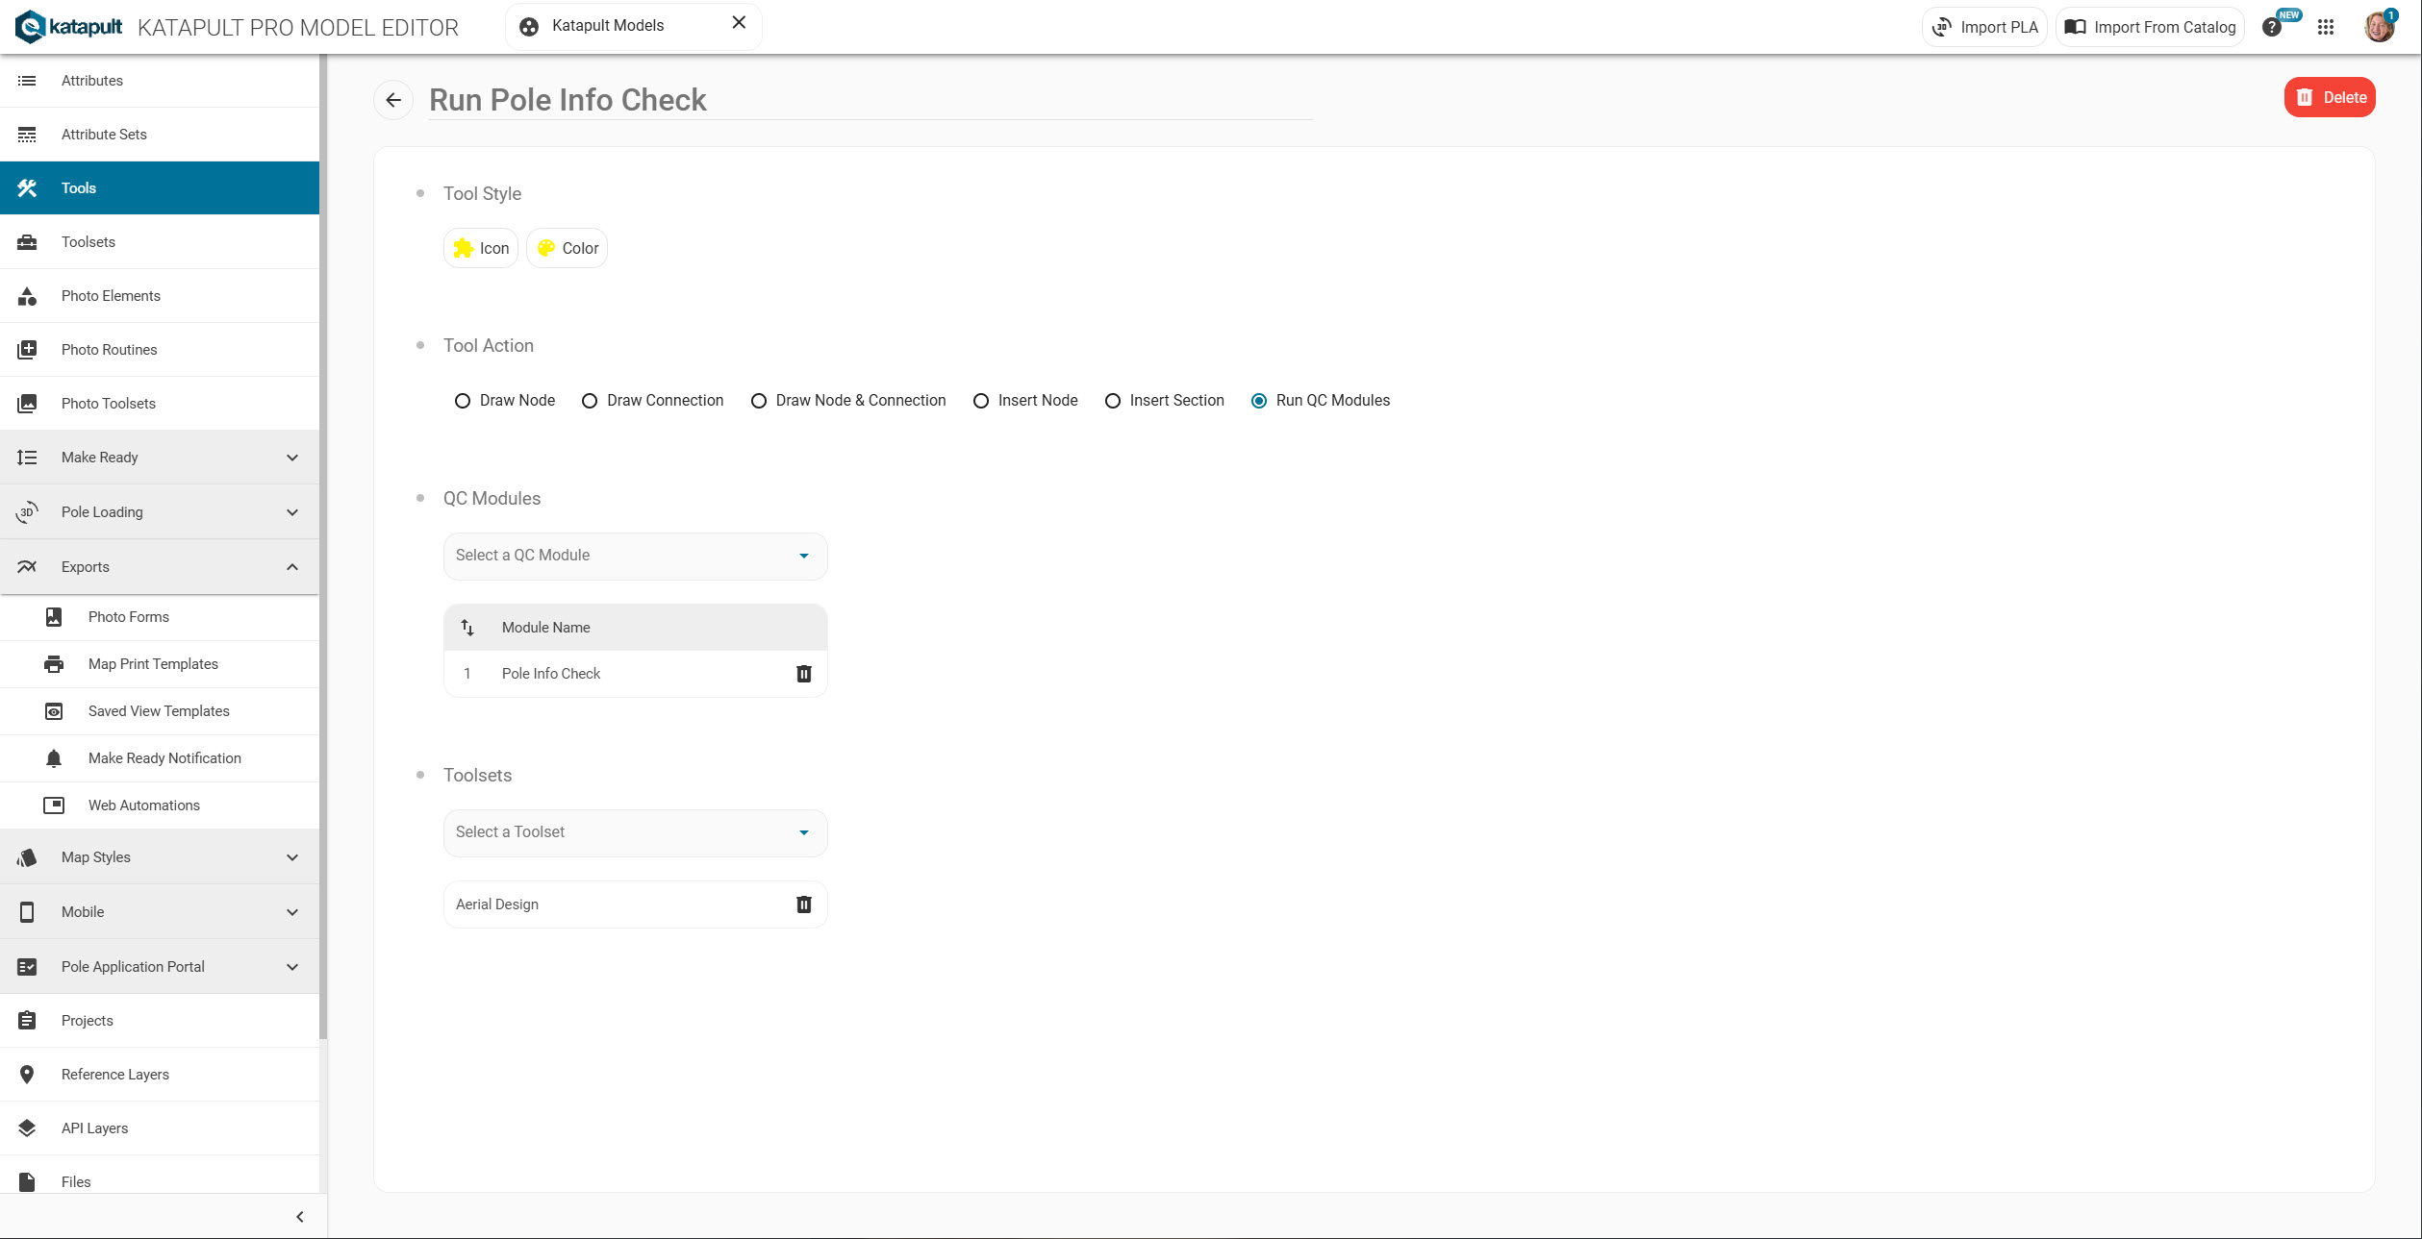
Task: Open the user profile avatar
Action: pyautogui.click(x=2379, y=27)
